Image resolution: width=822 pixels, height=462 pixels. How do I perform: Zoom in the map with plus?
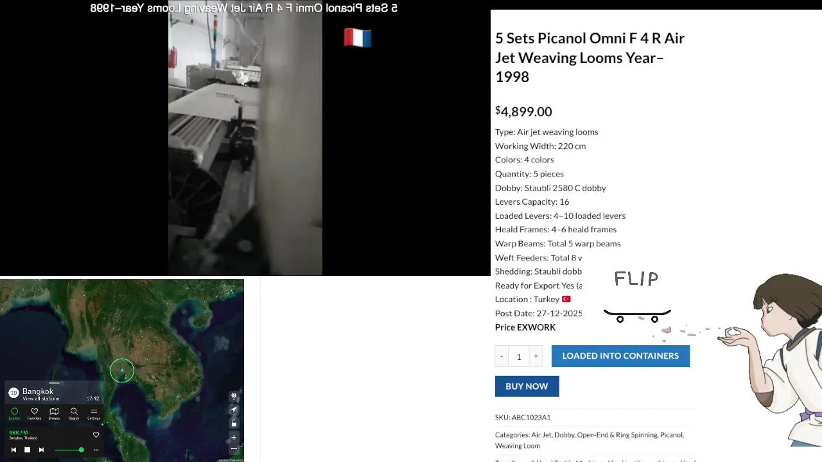click(234, 438)
